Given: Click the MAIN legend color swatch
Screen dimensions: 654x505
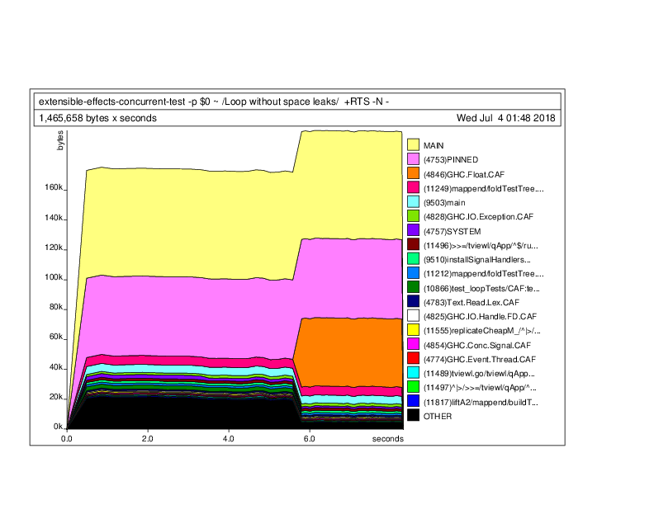Looking at the screenshot, I should [x=414, y=144].
